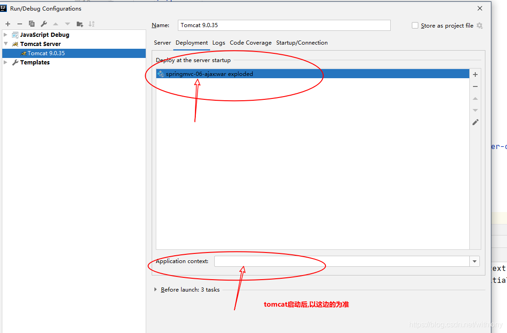Toggle Store as project file checkbox

(x=415, y=26)
